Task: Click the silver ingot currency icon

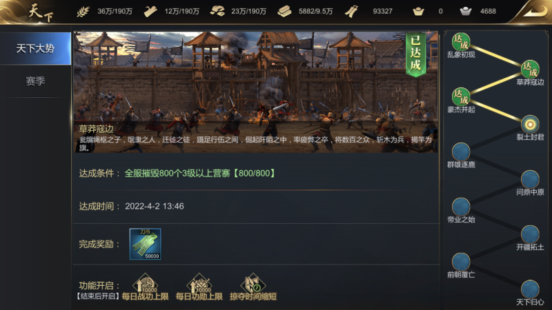Action: (465, 12)
